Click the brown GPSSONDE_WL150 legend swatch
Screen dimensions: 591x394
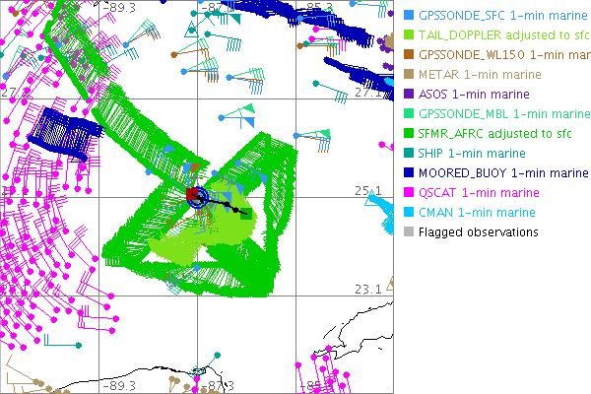tap(408, 55)
